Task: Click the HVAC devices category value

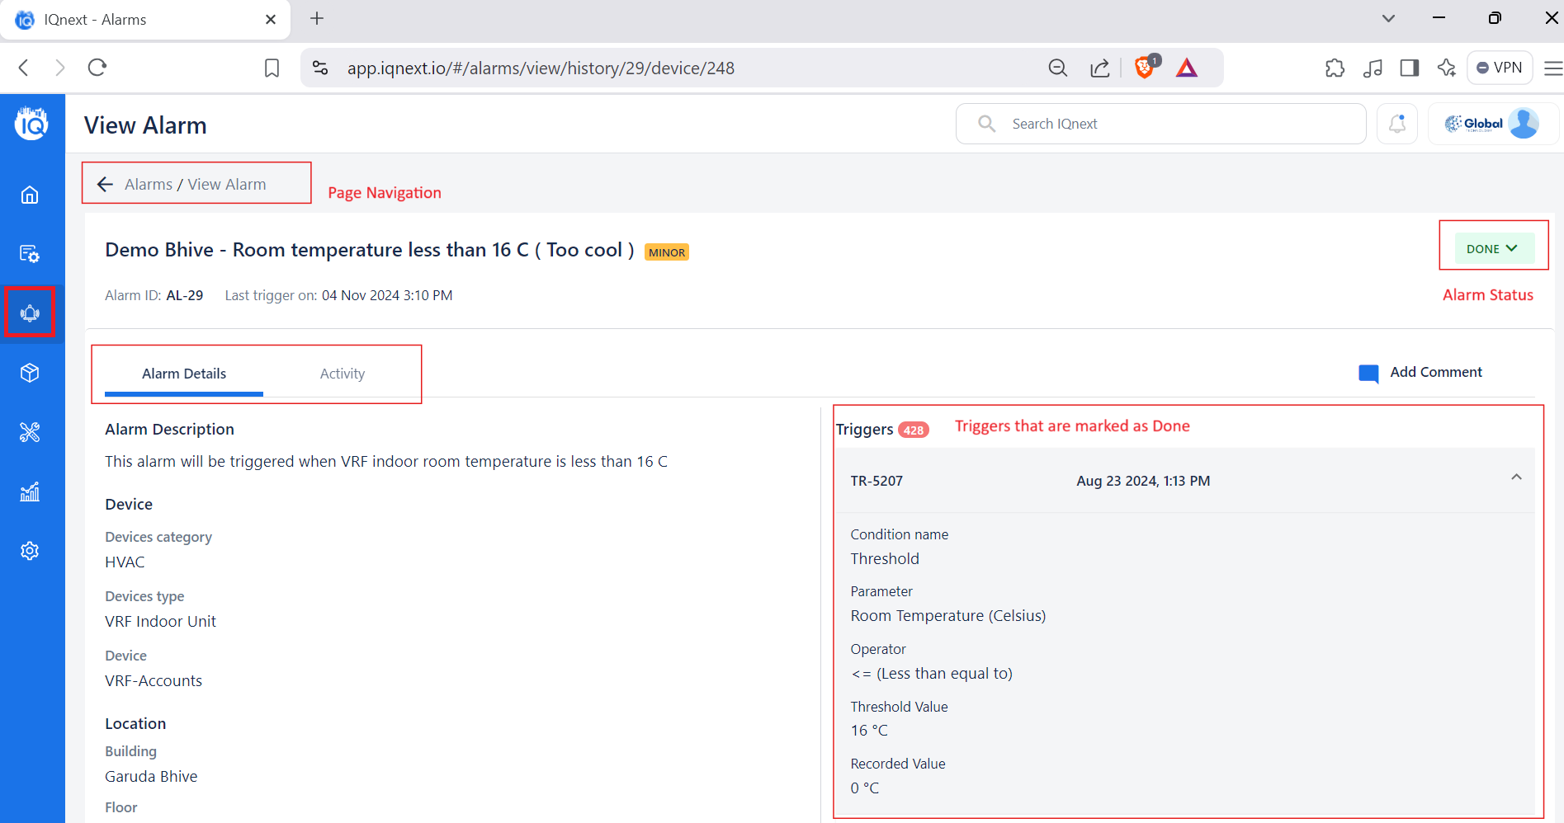Action: tap(125, 562)
